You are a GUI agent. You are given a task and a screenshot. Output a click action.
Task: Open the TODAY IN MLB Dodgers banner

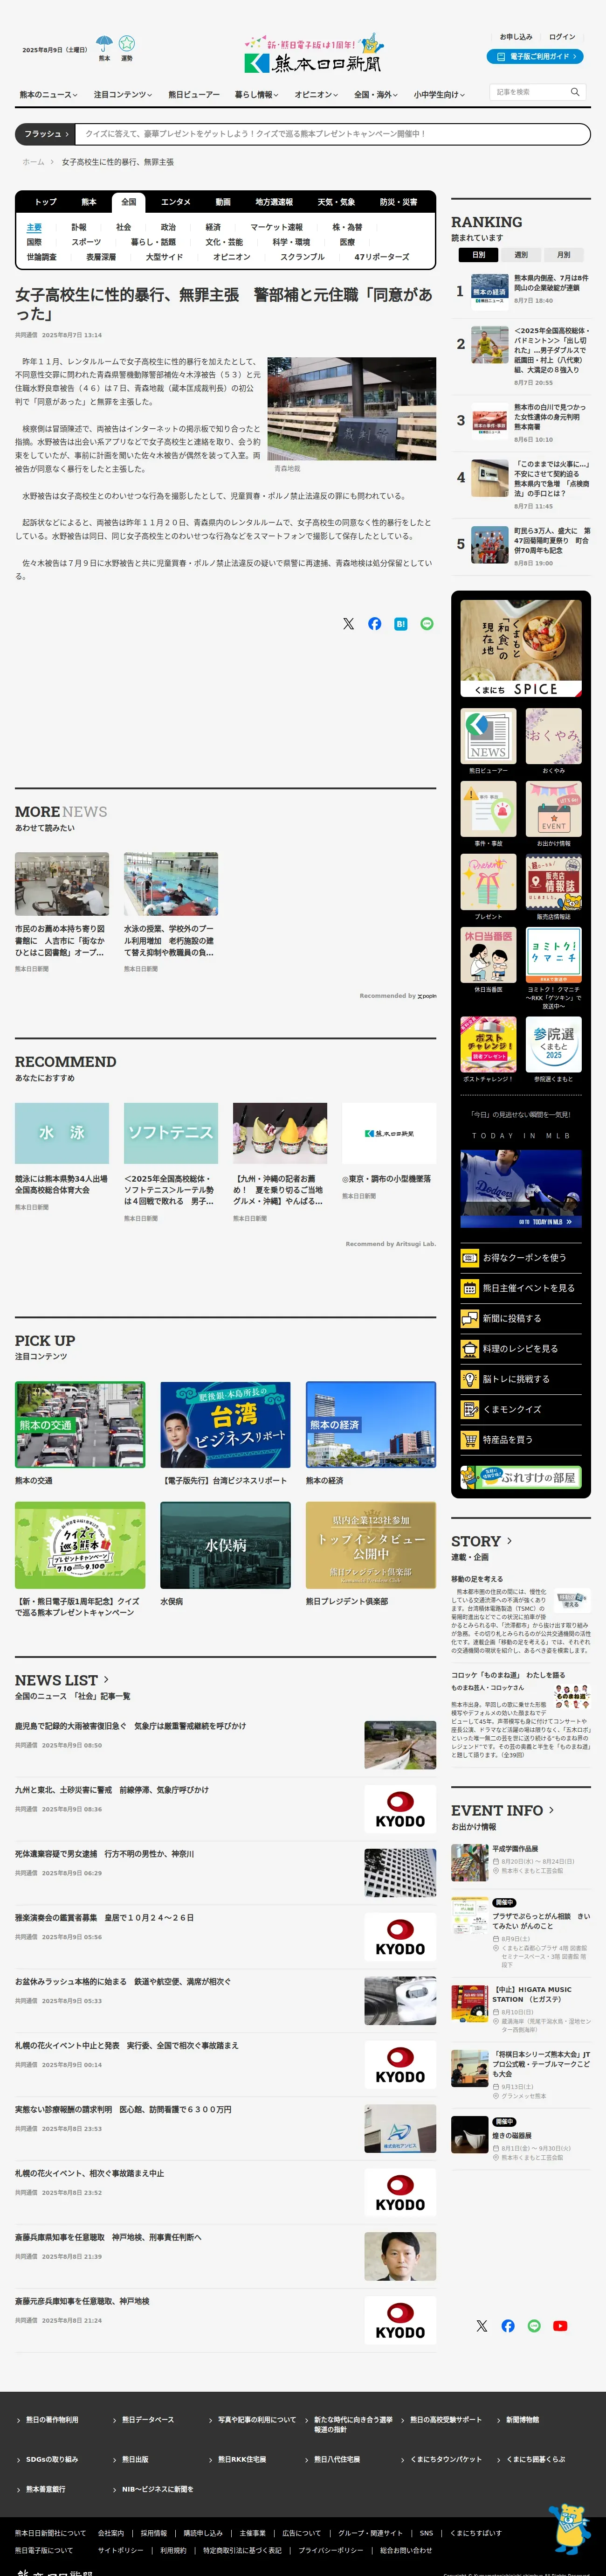pos(521,1190)
